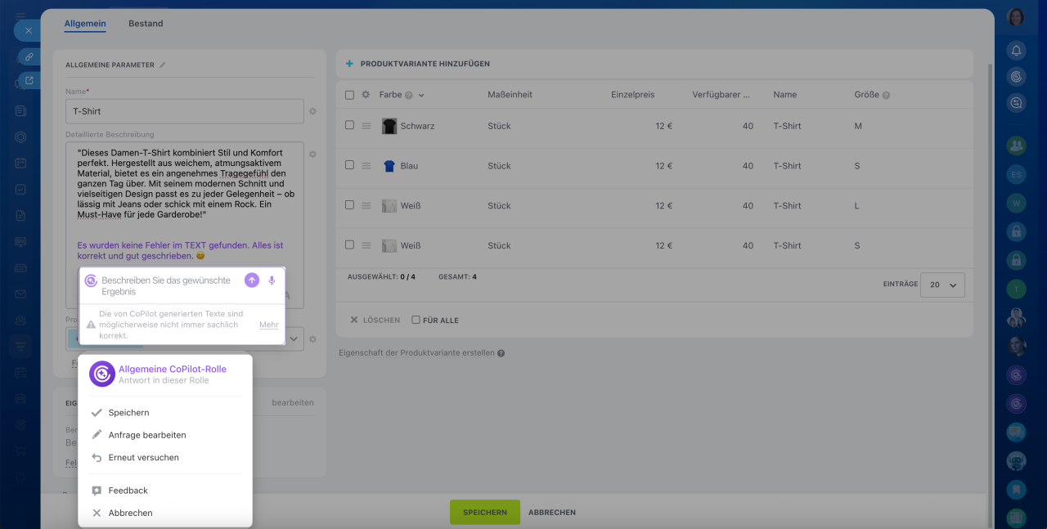Click the CoPilot send arrow button
The height and width of the screenshot is (529, 1047).
(x=252, y=280)
